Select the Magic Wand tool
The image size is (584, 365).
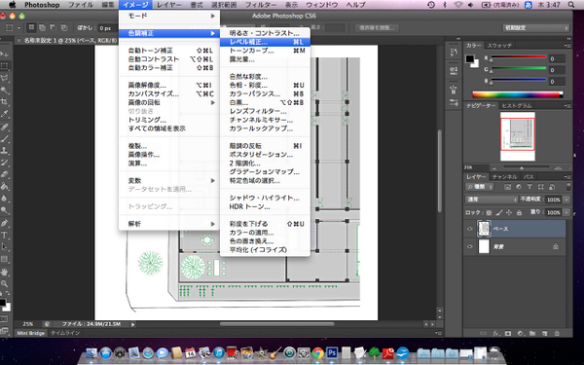(5, 91)
